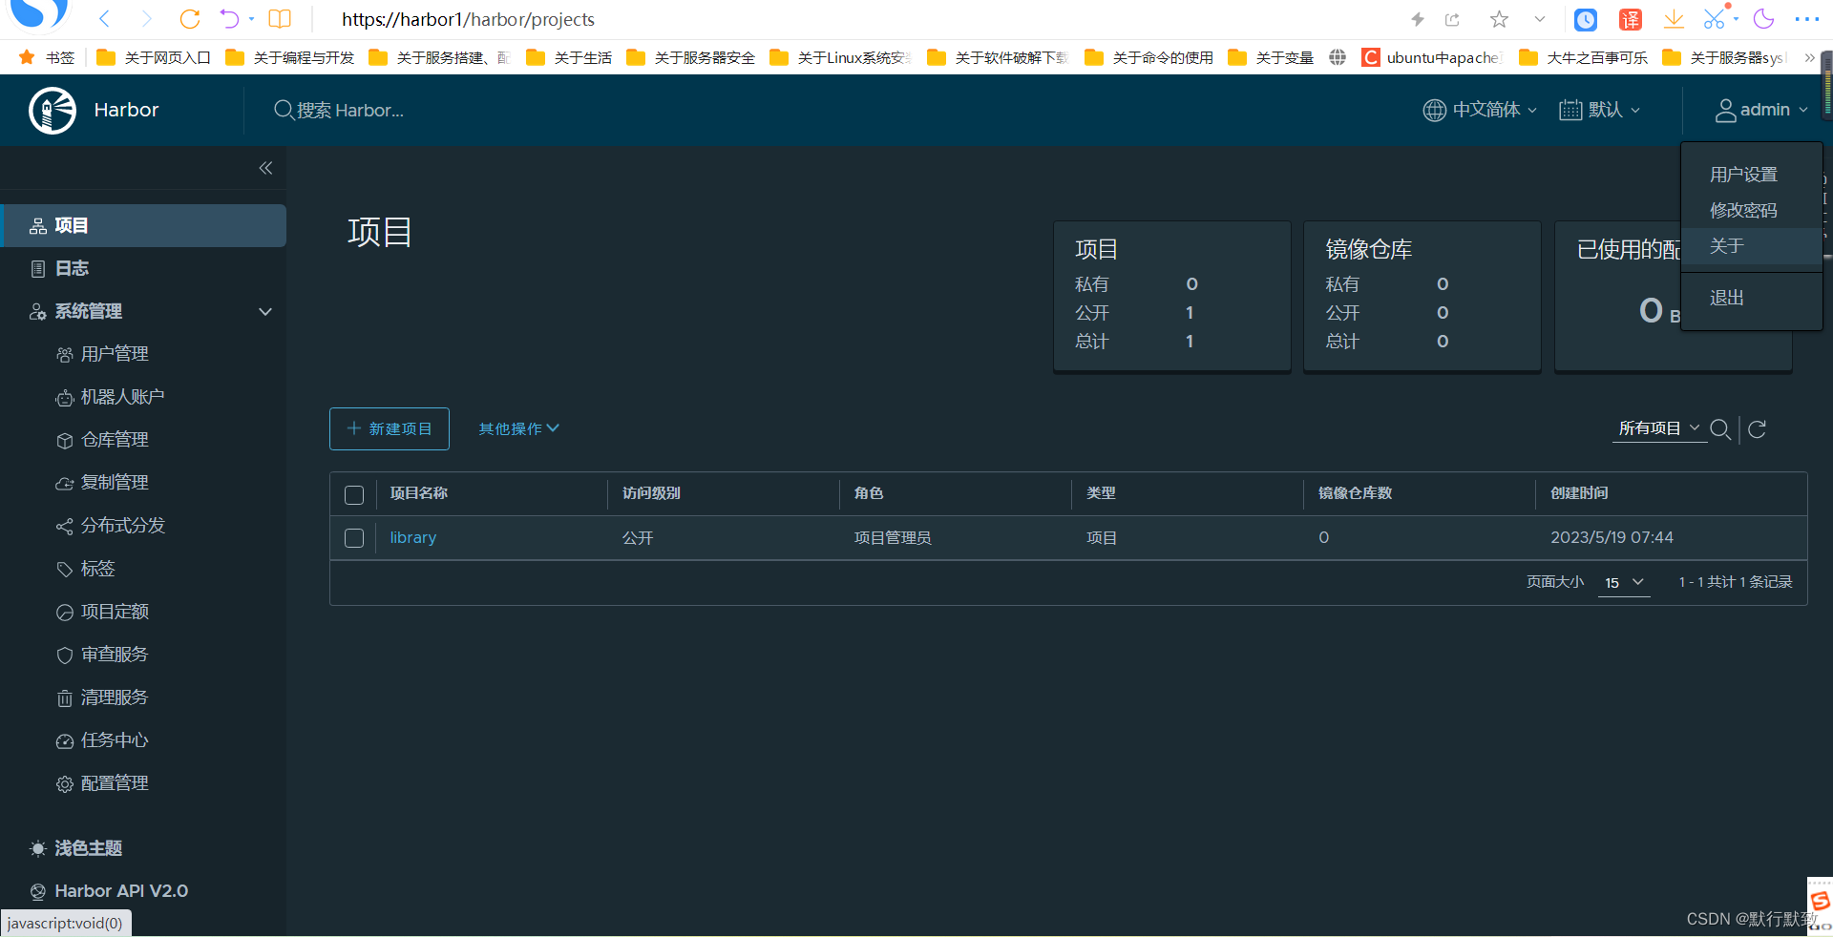Reload page with browser refresh icon
1833x937 pixels.
click(x=190, y=19)
